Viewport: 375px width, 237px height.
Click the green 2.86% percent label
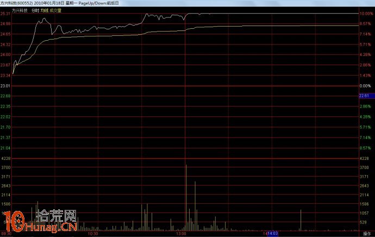pyautogui.click(x=365, y=107)
